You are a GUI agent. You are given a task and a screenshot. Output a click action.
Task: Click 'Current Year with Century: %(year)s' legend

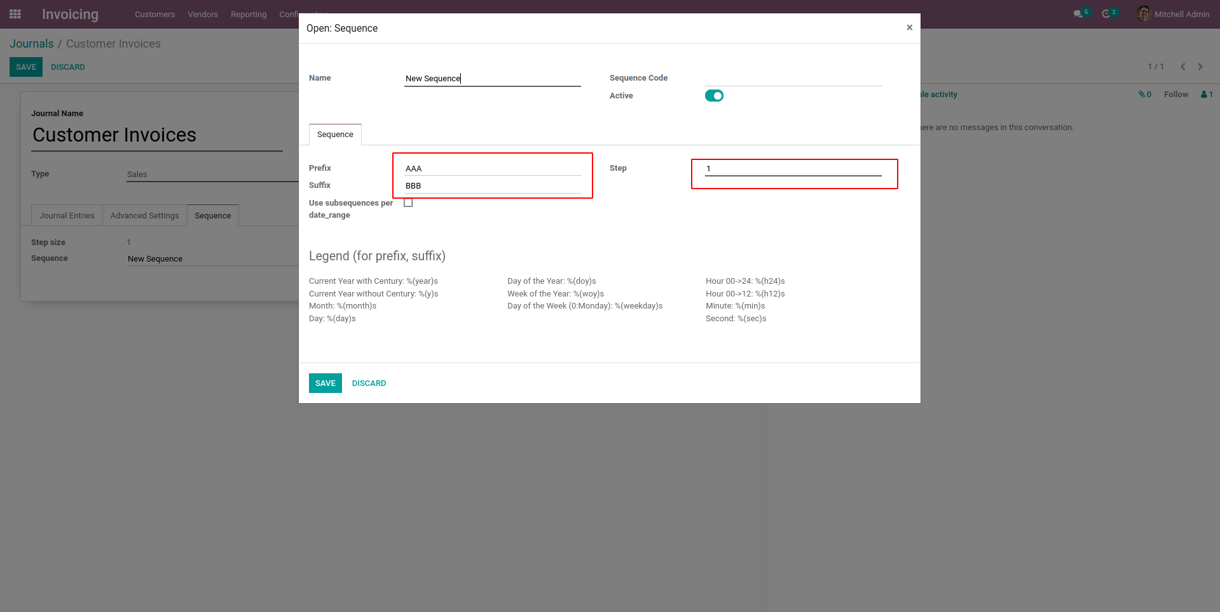(x=373, y=281)
